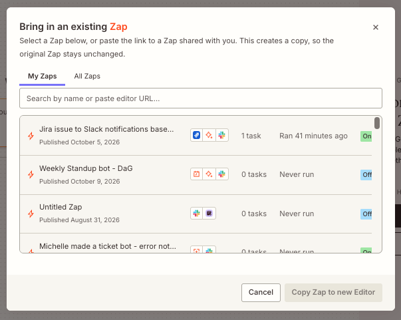Viewport: 401px width, 320px height.
Task: Click the Jira app icon in first Zap row
Action: pyautogui.click(x=196, y=135)
